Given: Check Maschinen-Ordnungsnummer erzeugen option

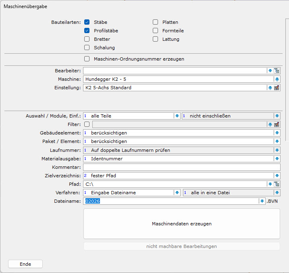Looking at the screenshot, I should click(x=87, y=59).
